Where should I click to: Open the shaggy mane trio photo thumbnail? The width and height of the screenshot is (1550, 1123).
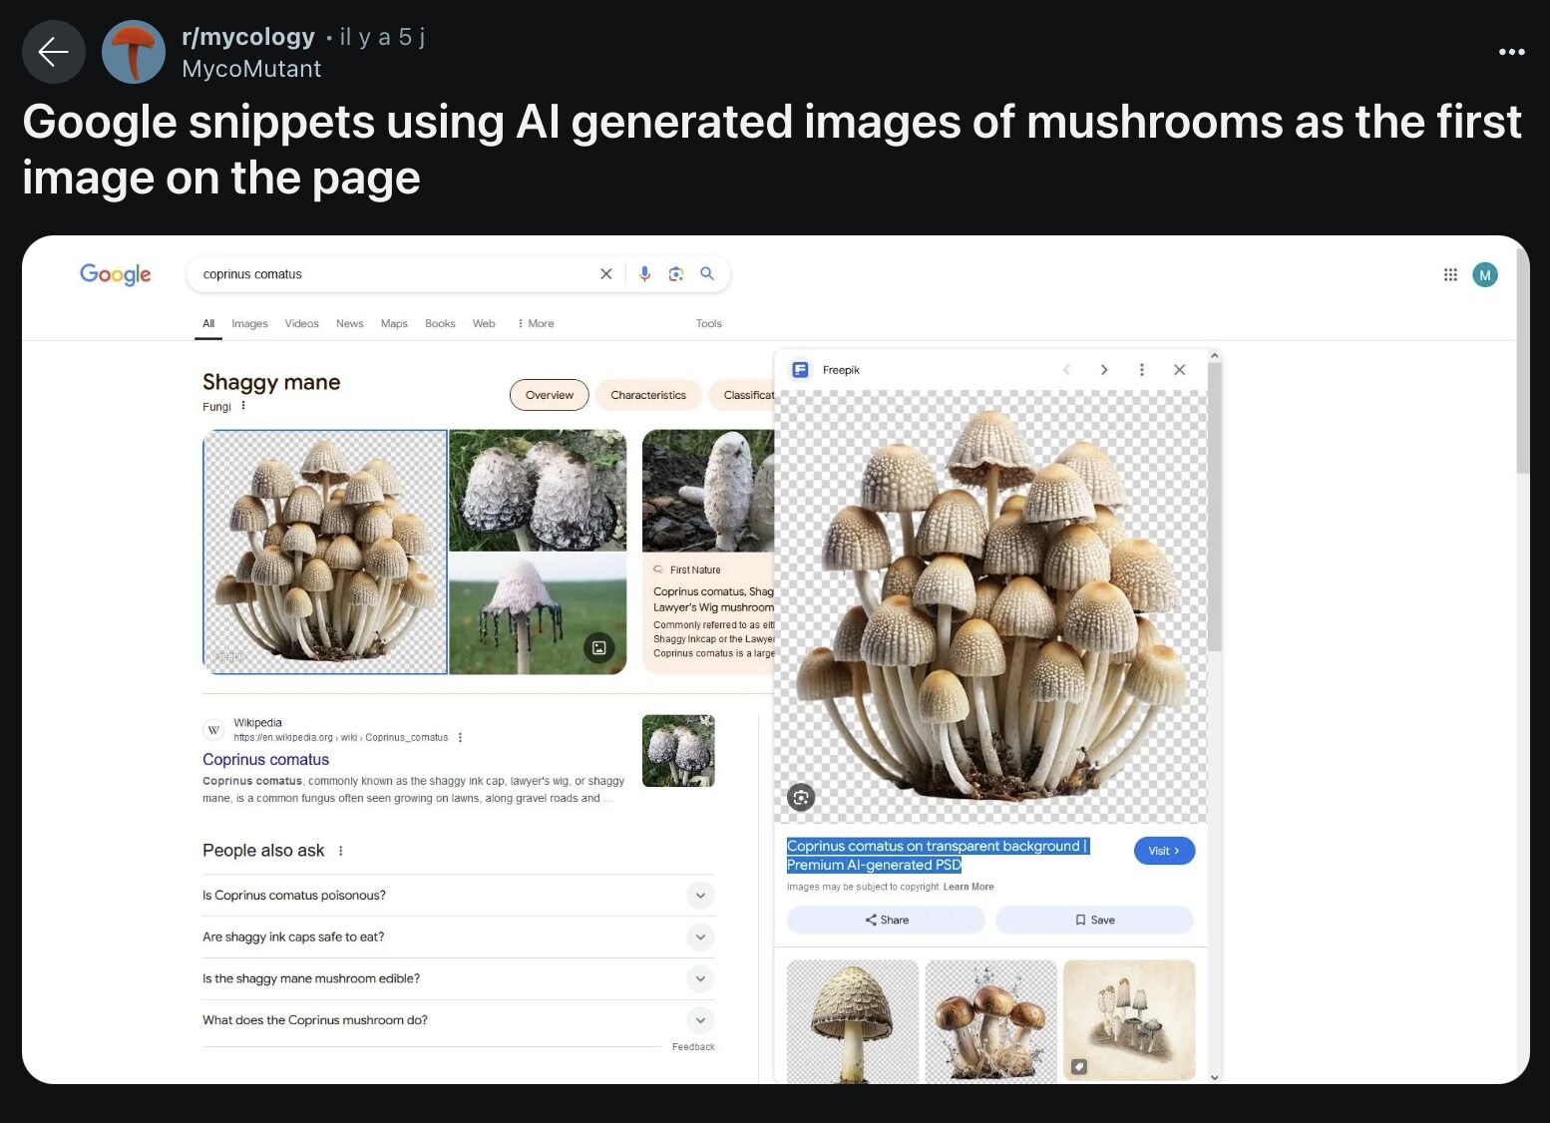tap(538, 491)
